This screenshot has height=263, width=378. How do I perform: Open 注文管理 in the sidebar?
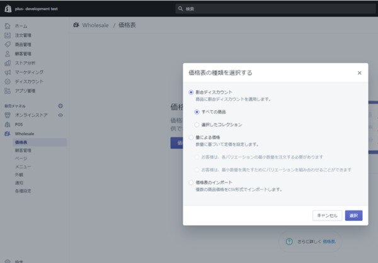pyautogui.click(x=23, y=35)
